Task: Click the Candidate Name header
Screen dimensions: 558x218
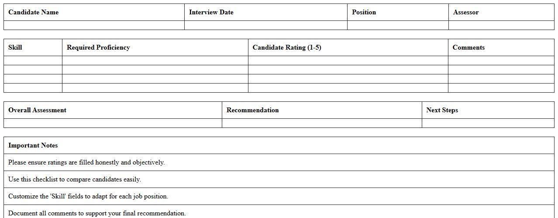Action: click(34, 12)
